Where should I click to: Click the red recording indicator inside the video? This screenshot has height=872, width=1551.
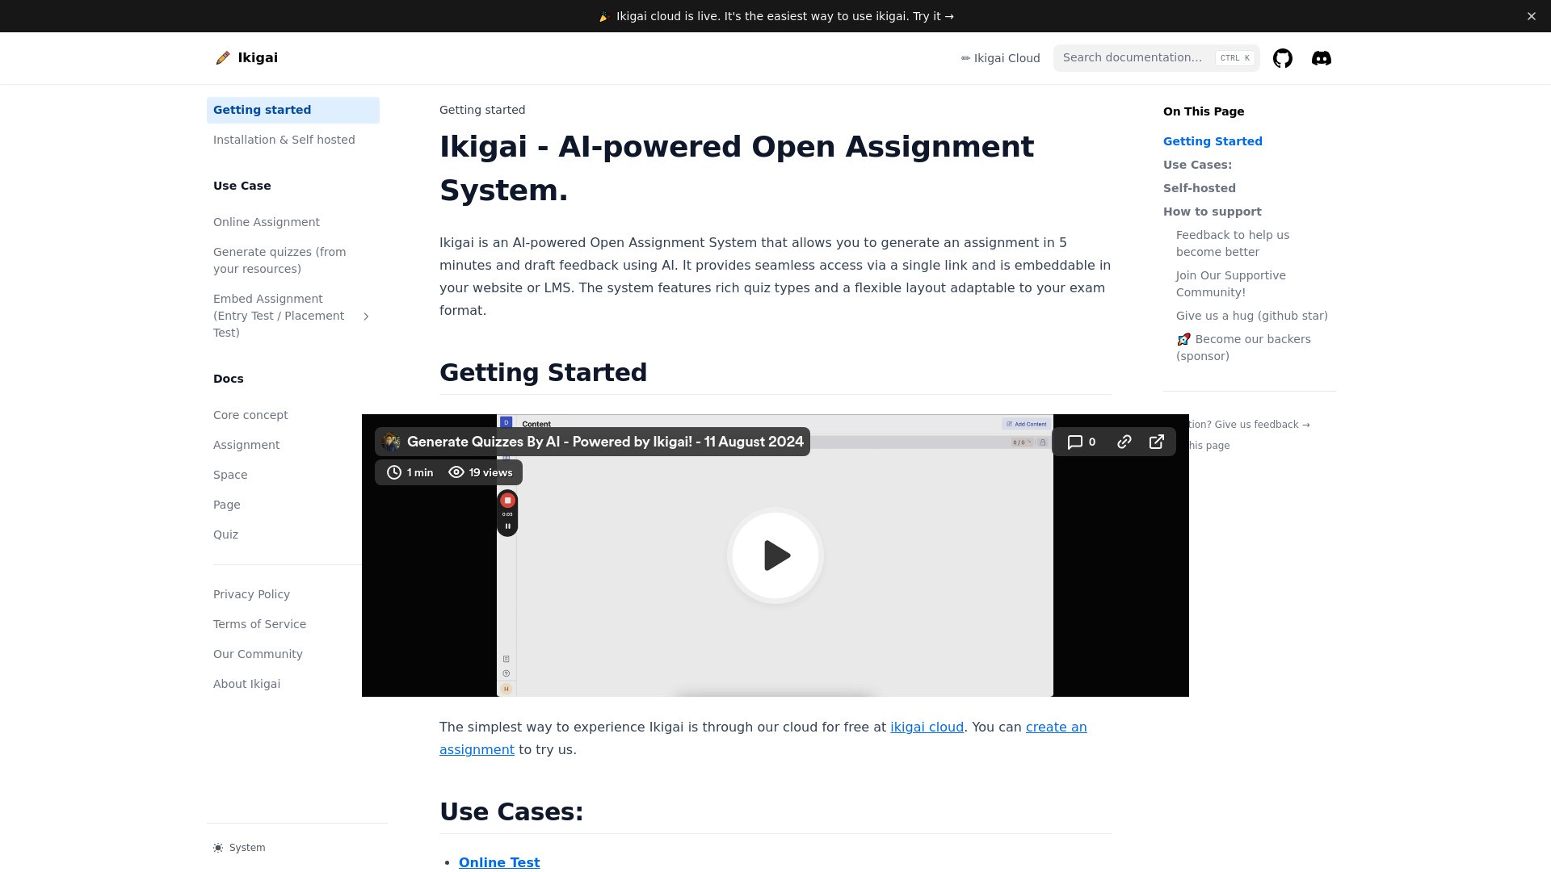(507, 501)
